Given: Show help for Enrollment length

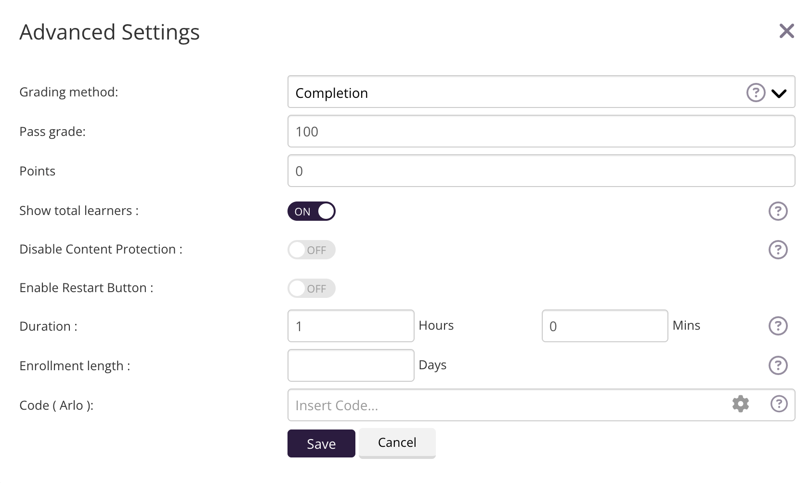Looking at the screenshot, I should point(778,365).
